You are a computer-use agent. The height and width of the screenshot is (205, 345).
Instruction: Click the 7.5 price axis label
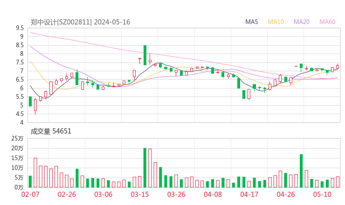point(20,62)
